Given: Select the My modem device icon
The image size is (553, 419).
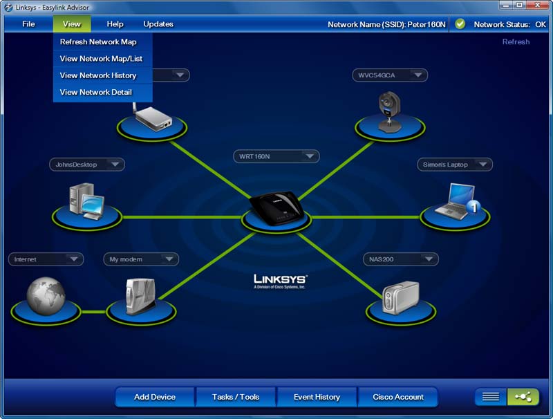Looking at the screenshot, I should point(141,296).
